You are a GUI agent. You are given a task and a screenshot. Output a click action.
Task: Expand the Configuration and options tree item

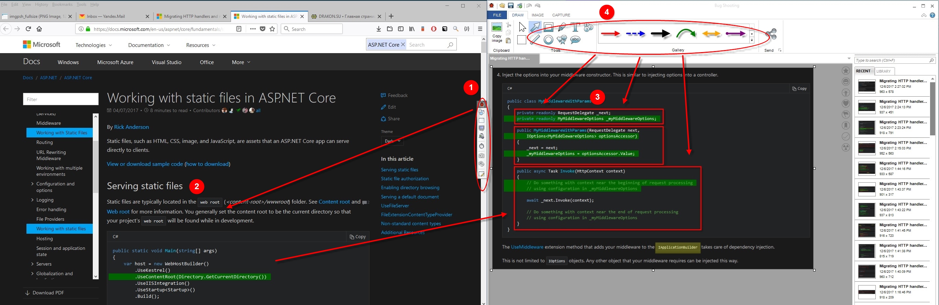[x=32, y=184]
